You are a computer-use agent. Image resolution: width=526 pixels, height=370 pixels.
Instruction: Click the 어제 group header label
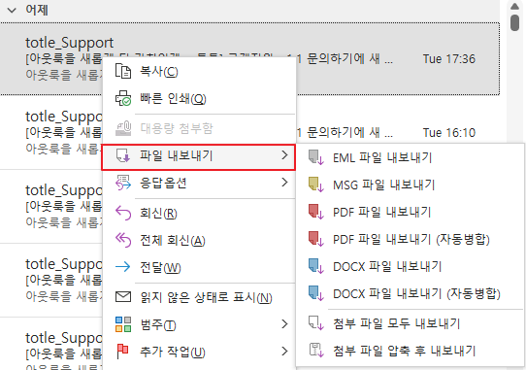37,10
